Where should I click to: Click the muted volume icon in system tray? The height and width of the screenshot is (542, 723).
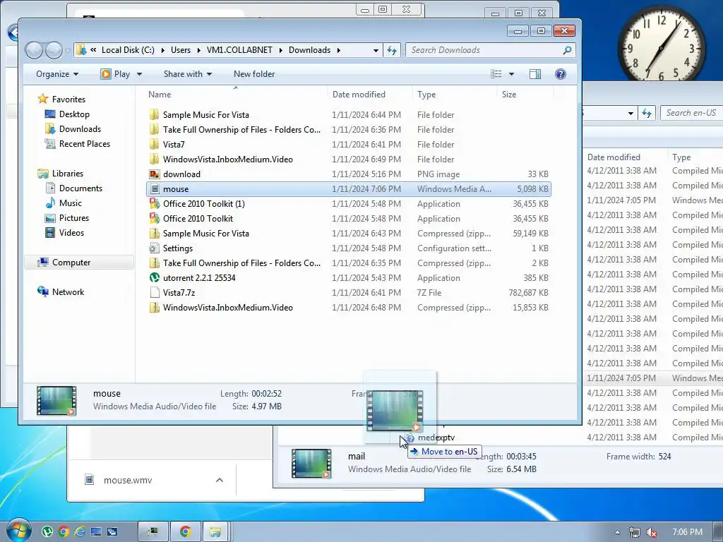pos(652,532)
